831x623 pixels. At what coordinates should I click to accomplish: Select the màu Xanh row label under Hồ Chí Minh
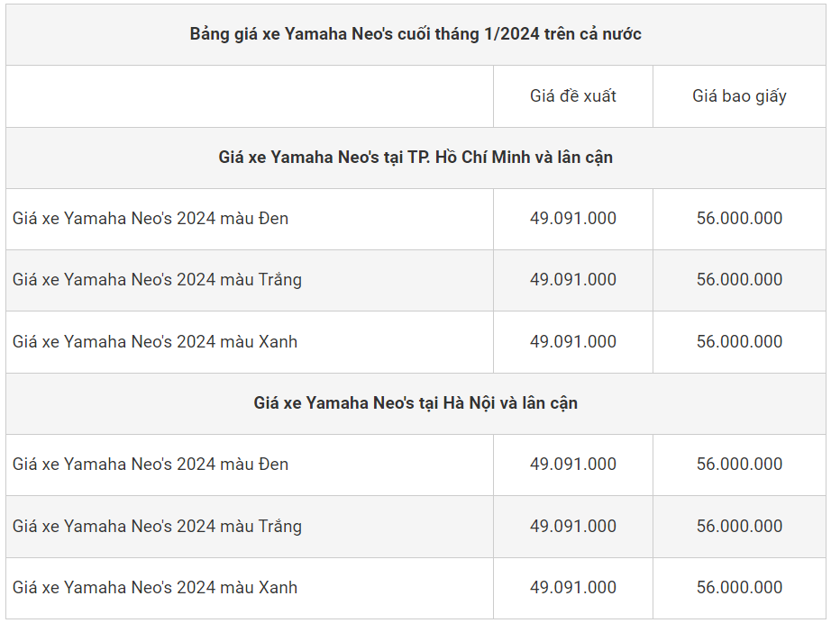(155, 342)
